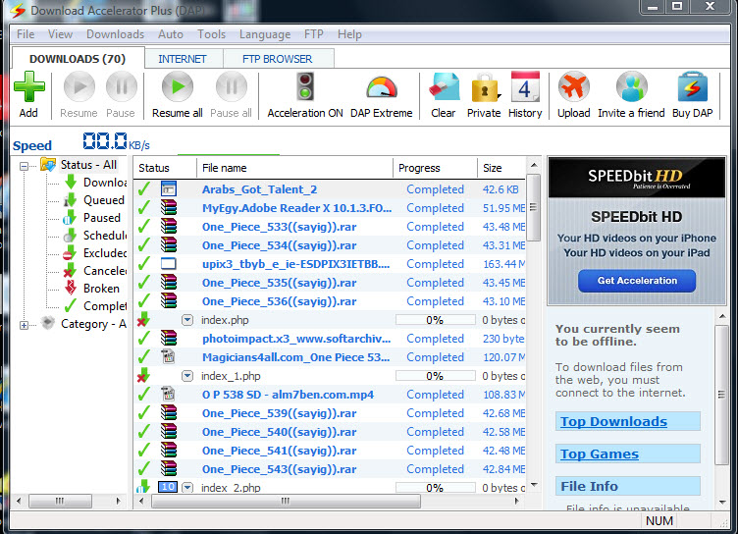Open the History calendar icon
This screenshot has width=738, height=534.
525,88
